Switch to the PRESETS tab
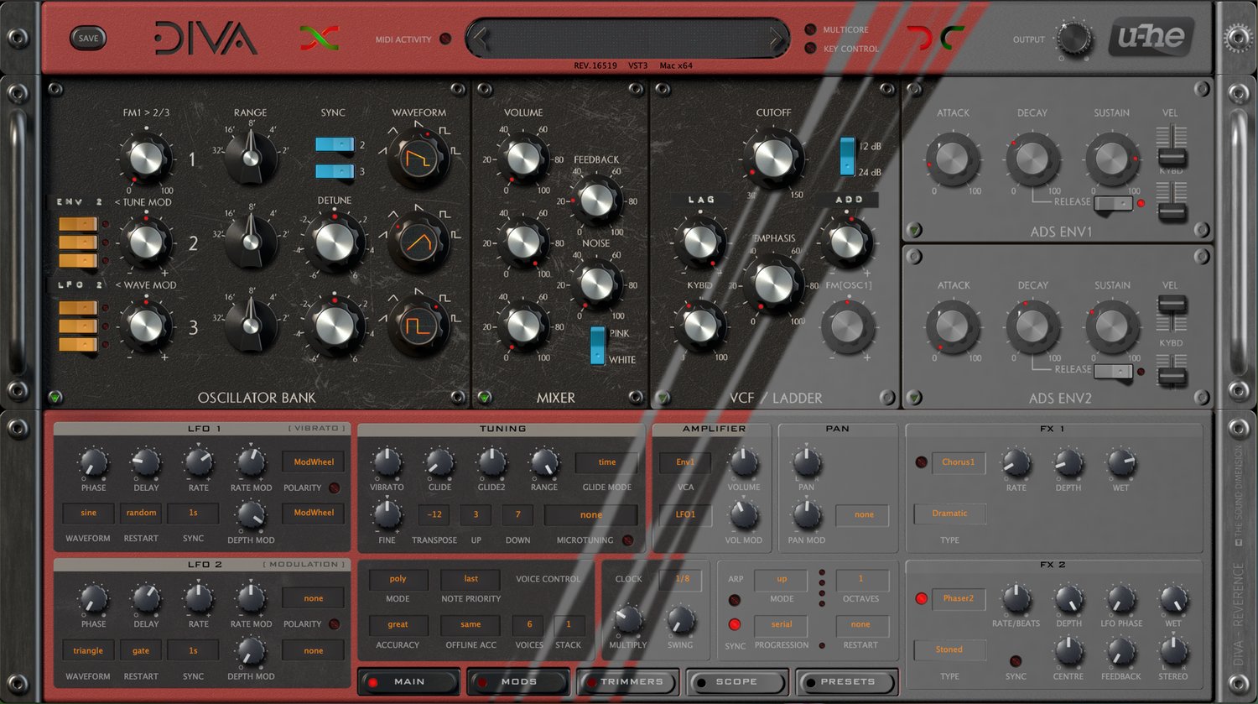 click(846, 681)
